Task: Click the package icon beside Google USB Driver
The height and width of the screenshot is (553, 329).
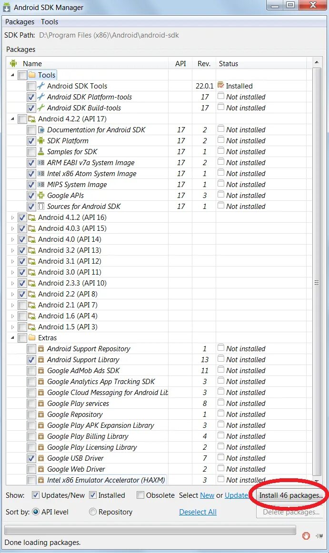Action: (x=41, y=458)
